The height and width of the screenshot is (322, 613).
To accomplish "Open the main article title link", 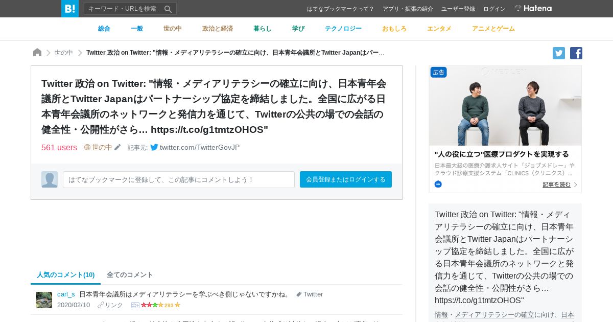I will coord(214,106).
